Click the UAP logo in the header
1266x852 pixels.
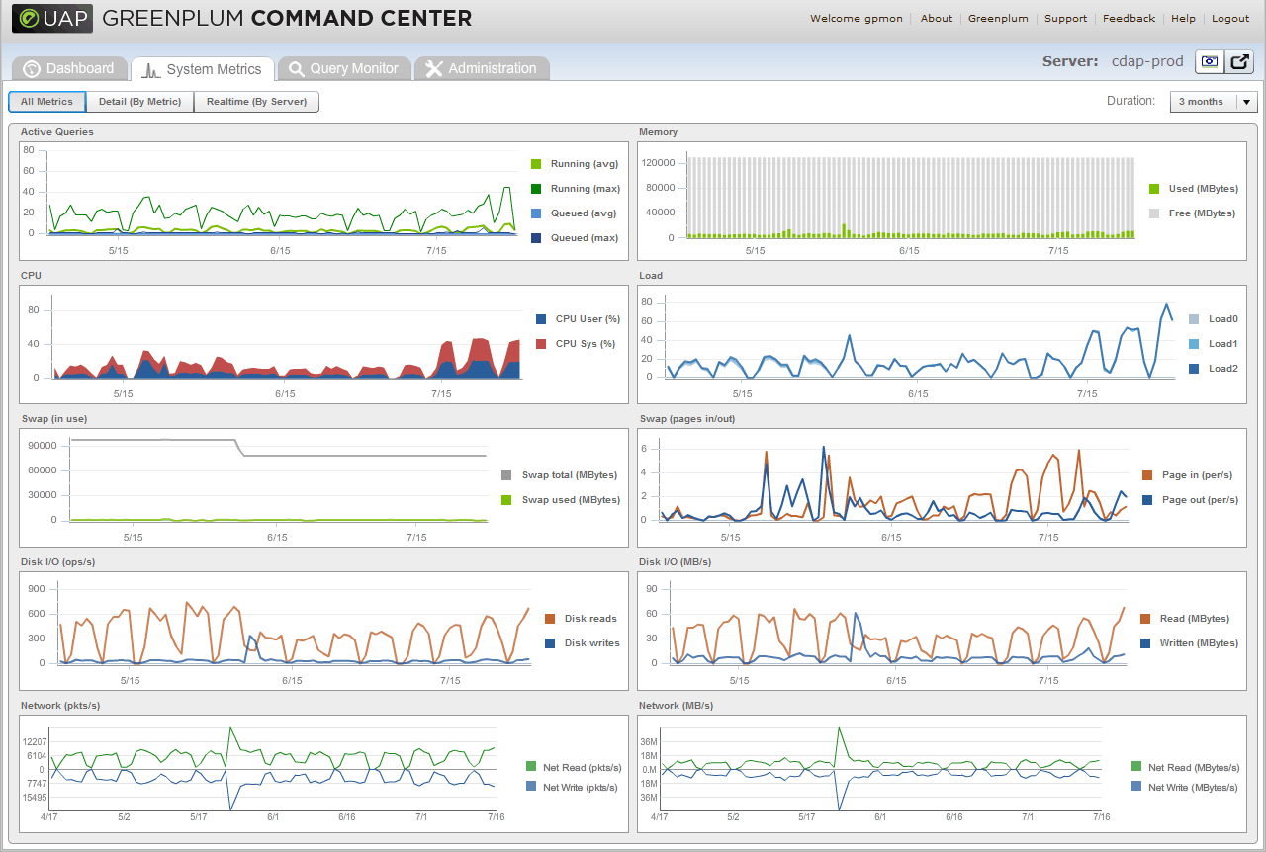click(52, 18)
